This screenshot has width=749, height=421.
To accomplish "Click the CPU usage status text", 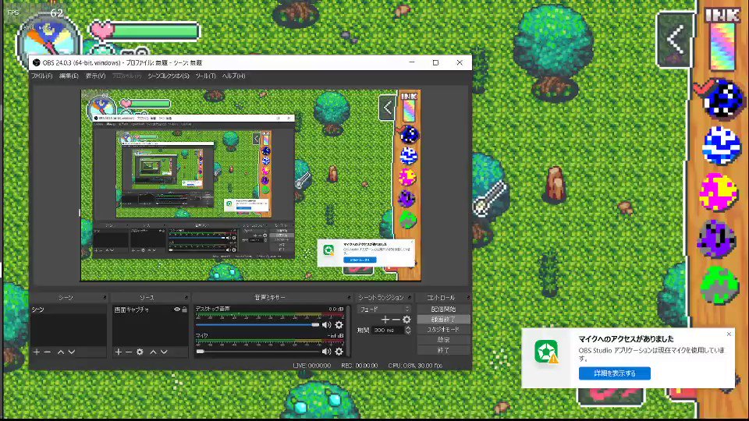I will click(x=415, y=366).
